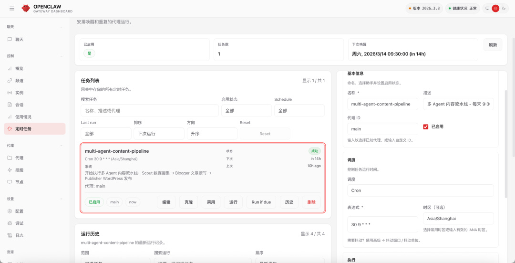Click the 频道 link icon

[x=10, y=81]
